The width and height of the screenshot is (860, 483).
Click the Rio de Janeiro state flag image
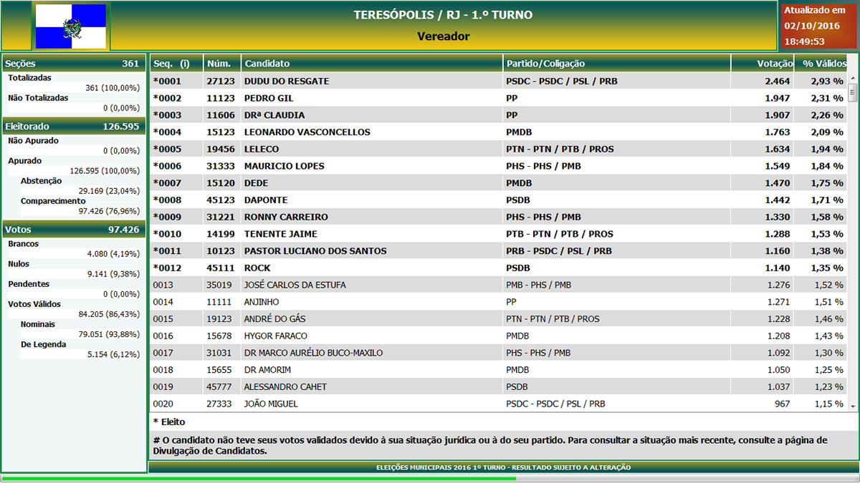pyautogui.click(x=70, y=26)
